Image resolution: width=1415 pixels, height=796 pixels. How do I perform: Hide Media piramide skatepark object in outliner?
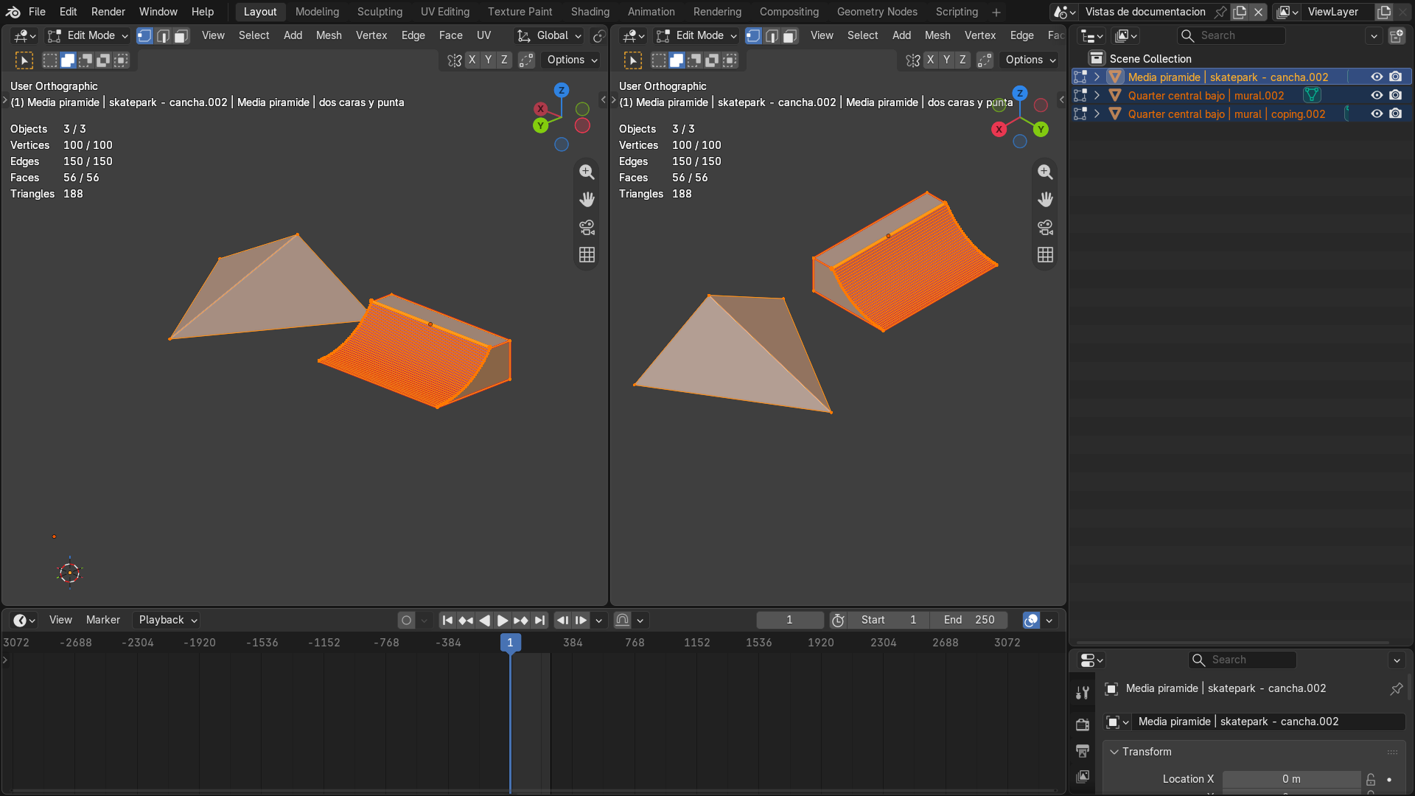click(1377, 77)
